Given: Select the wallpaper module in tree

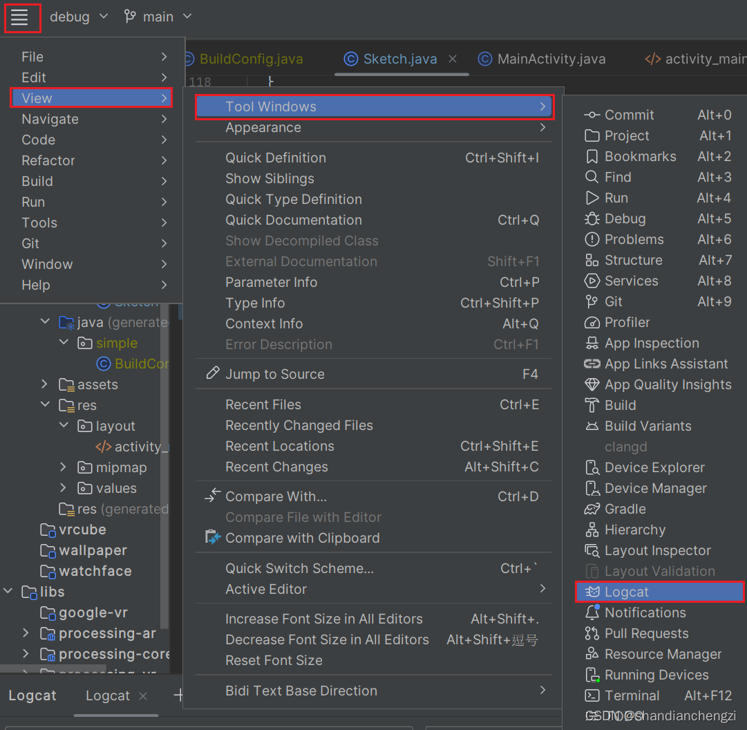Looking at the screenshot, I should 85,550.
